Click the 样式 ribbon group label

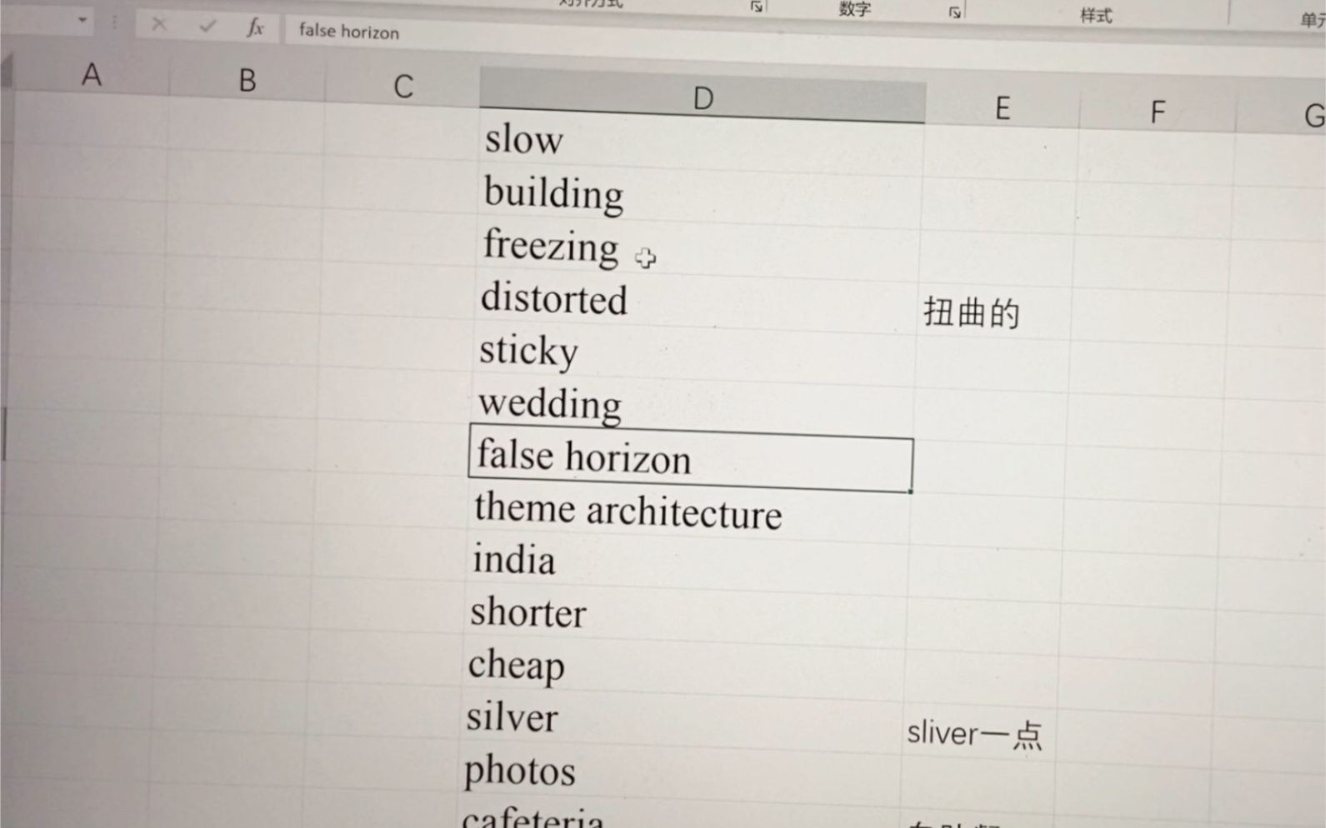[x=1096, y=16]
